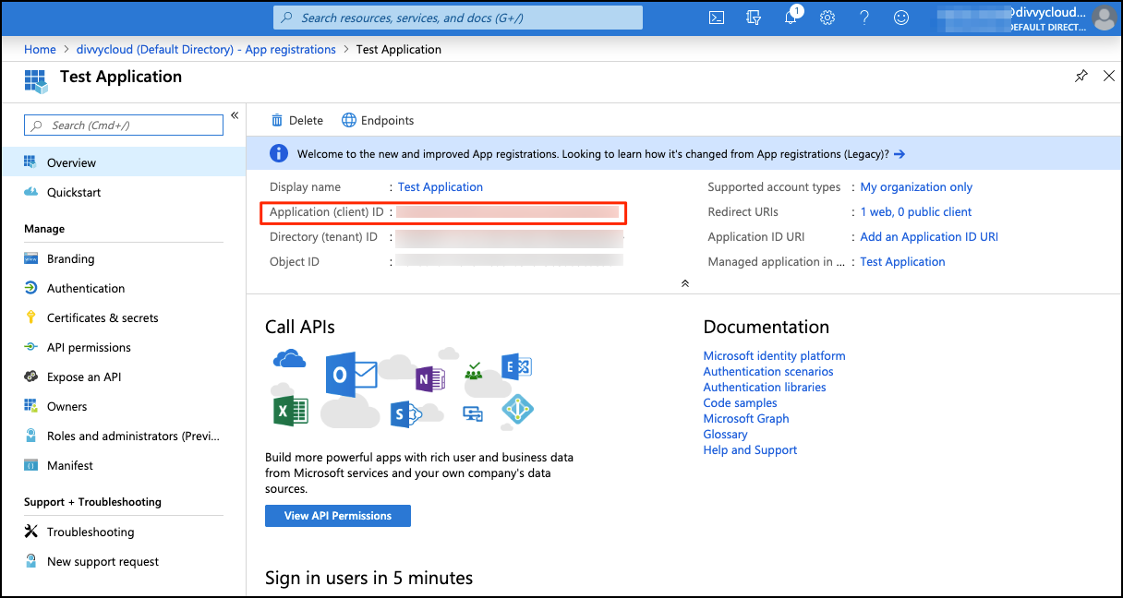Follow the arrow link in the welcome banner
This screenshot has height=598, width=1123.
point(900,154)
